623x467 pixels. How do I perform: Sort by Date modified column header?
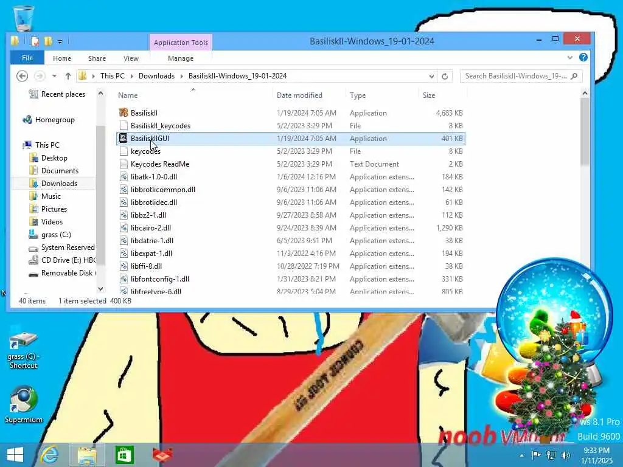pos(299,95)
